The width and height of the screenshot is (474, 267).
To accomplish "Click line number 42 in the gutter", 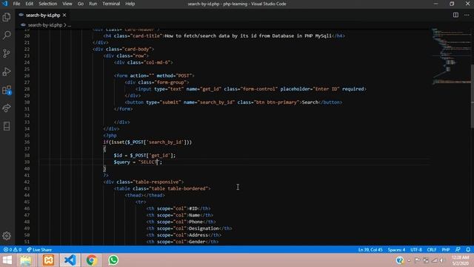I will click(27, 182).
